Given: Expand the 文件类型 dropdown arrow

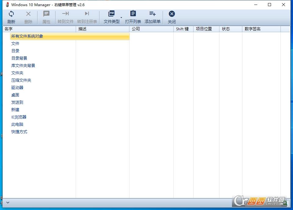Looking at the screenshot, I should (x=121, y=18).
